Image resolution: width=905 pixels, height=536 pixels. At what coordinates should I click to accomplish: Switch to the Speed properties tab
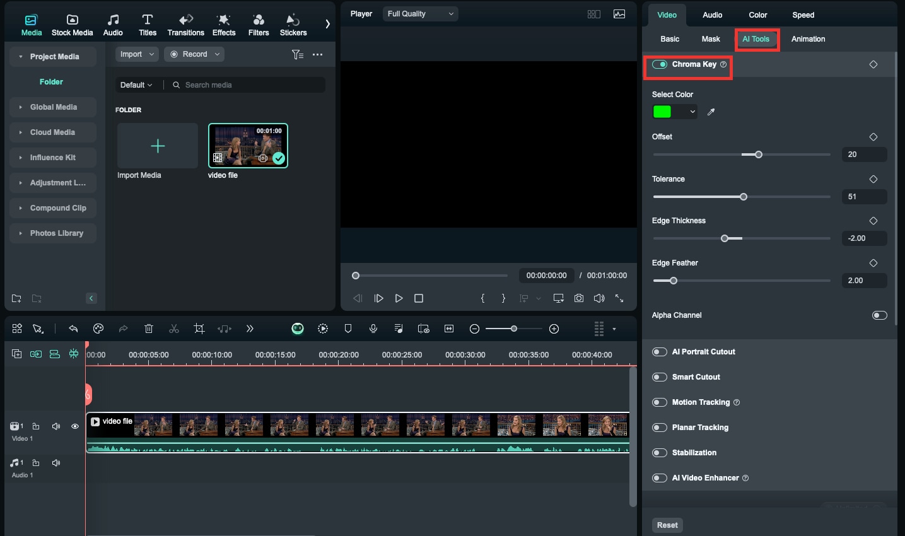tap(803, 15)
